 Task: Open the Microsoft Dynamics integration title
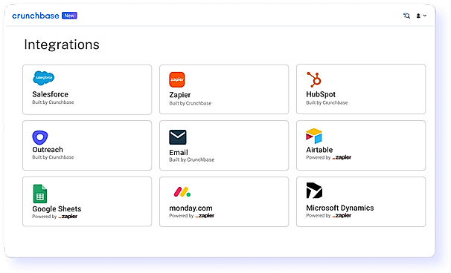tap(340, 208)
